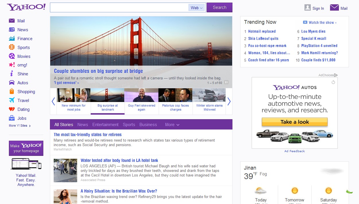Follow the 'I got nervous' link
Screen dimensions: 359x204
66,83
